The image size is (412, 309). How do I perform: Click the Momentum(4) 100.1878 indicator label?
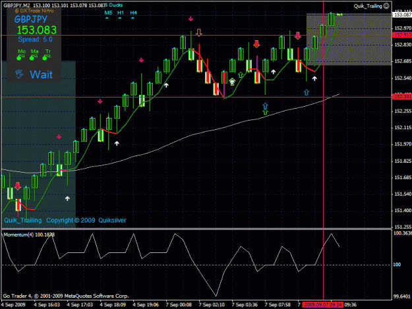[29, 235]
